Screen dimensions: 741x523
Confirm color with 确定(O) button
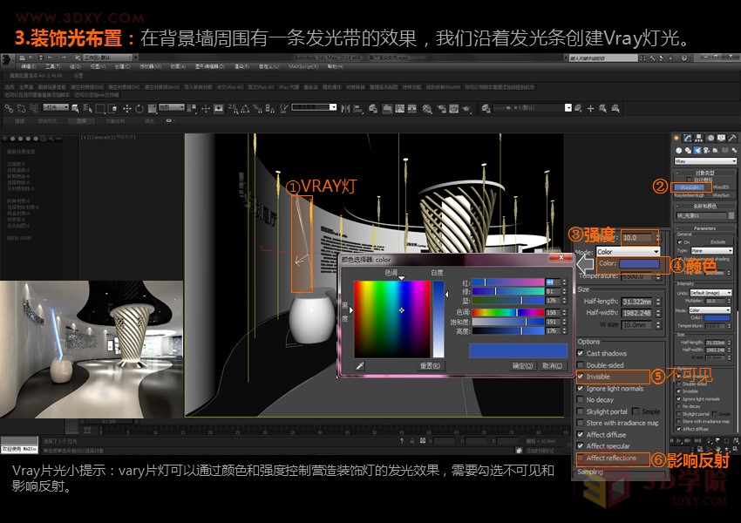point(522,366)
